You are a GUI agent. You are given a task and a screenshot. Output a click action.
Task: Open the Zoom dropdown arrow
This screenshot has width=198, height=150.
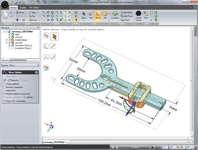point(38,20)
